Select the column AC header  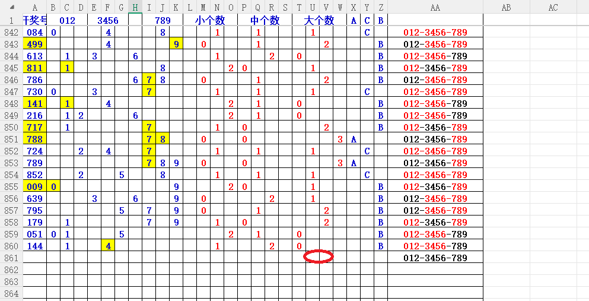coord(553,7)
